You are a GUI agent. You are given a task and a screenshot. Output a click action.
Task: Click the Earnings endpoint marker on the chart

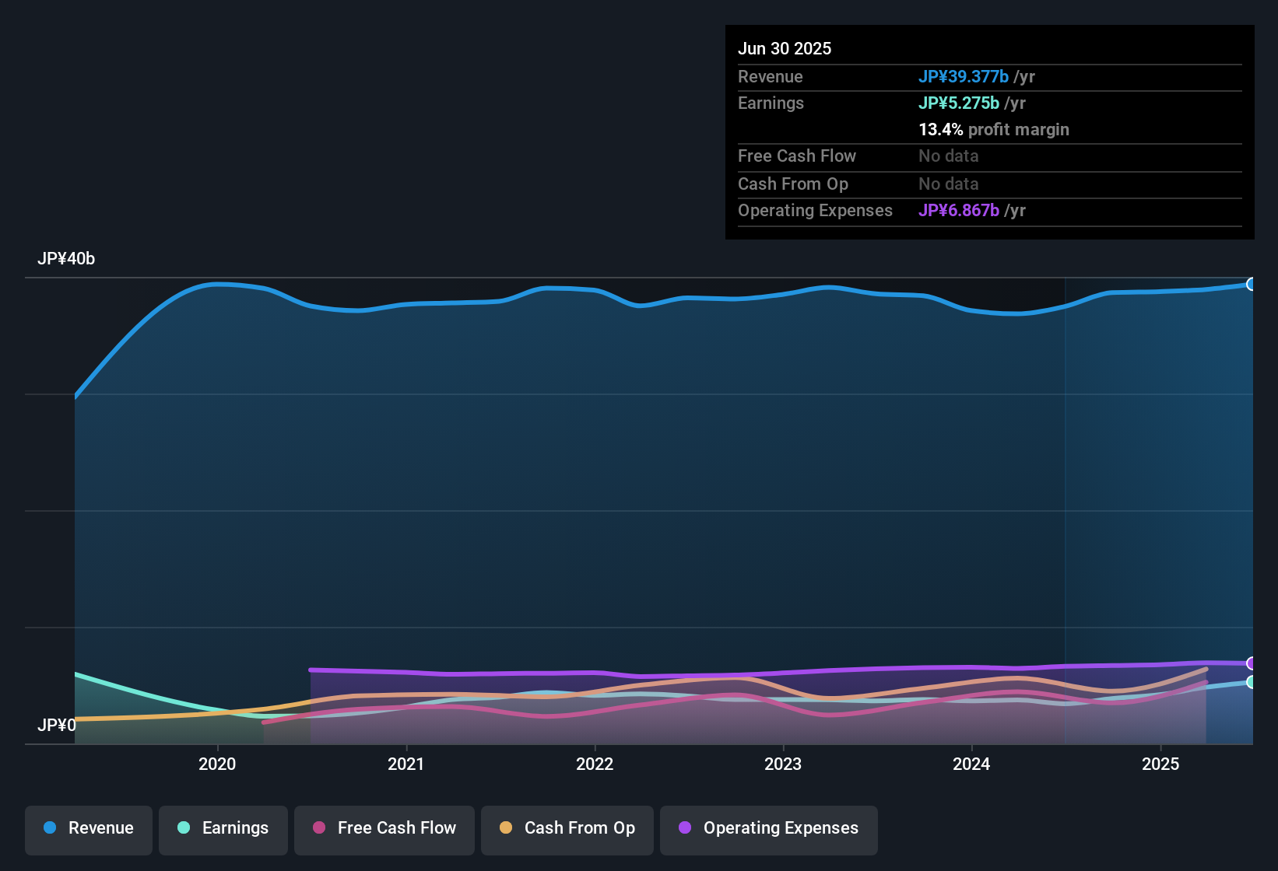[1252, 683]
